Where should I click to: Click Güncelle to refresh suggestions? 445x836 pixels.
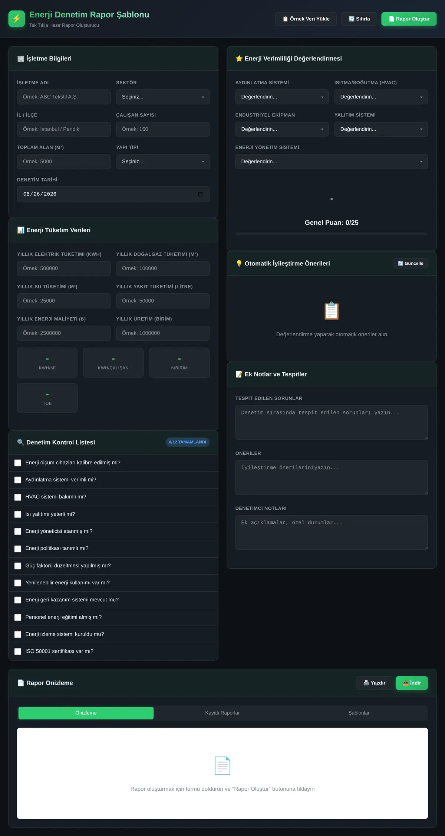coord(411,263)
